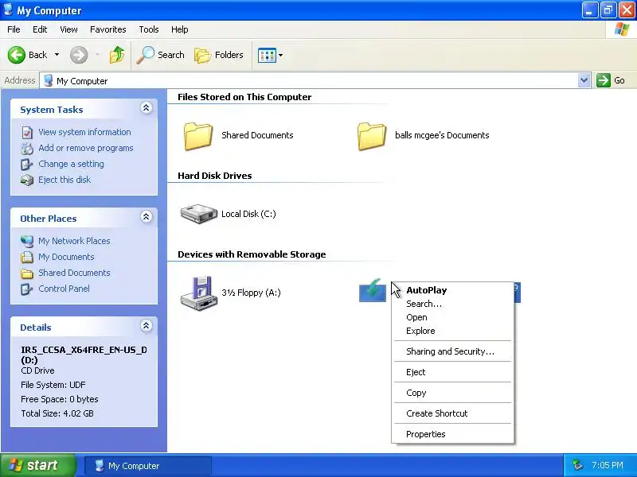The width and height of the screenshot is (637, 477).
Task: Select the Shared Documents folder icon
Action: pos(197,136)
